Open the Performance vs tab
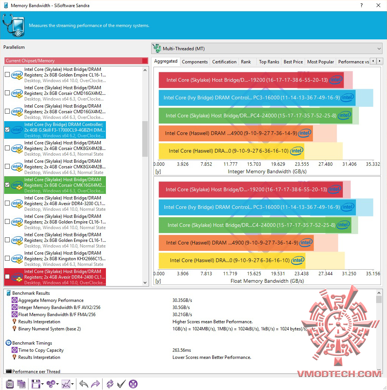387x390 pixels. click(x=353, y=61)
